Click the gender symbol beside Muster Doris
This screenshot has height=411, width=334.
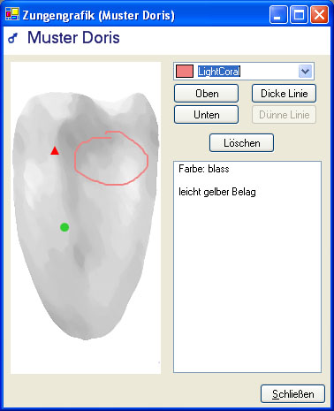pos(12,38)
